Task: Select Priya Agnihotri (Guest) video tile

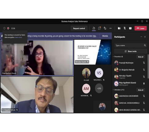Action: 37,58
